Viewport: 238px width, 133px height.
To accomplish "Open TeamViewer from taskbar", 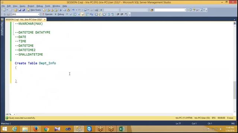I will (89, 129).
